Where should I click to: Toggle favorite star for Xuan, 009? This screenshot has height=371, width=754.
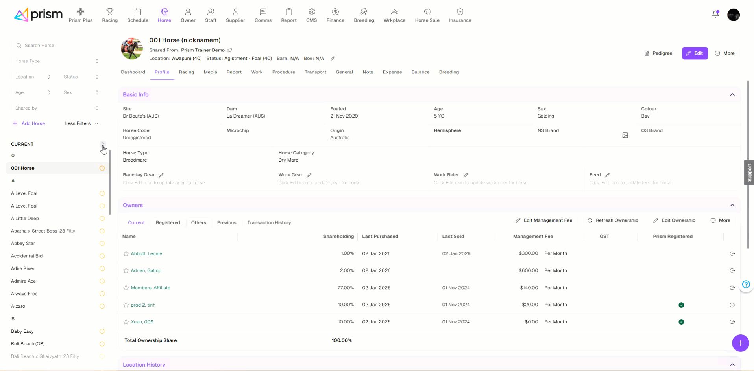click(126, 322)
